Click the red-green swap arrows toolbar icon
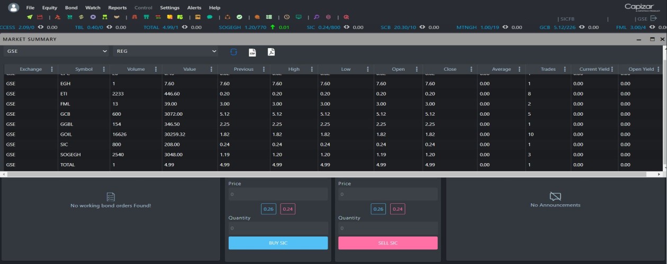Screen dimensions: 667x264 [x=158, y=17]
